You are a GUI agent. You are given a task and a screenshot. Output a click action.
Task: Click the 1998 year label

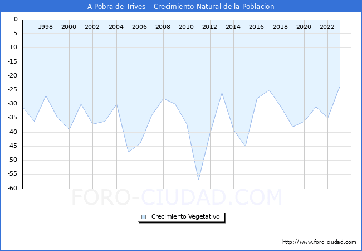click(x=46, y=27)
